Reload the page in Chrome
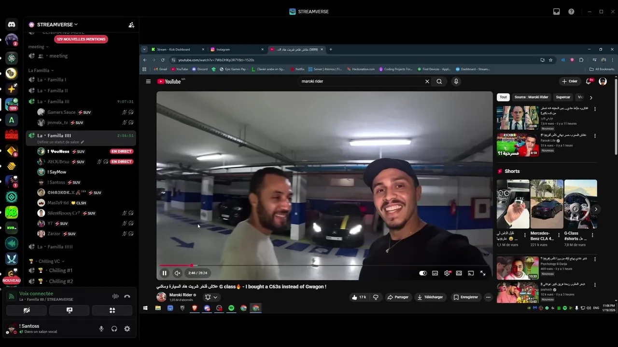The width and height of the screenshot is (618, 347). (163, 60)
